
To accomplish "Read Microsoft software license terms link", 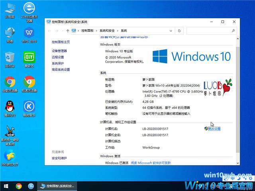I will (151, 163).
